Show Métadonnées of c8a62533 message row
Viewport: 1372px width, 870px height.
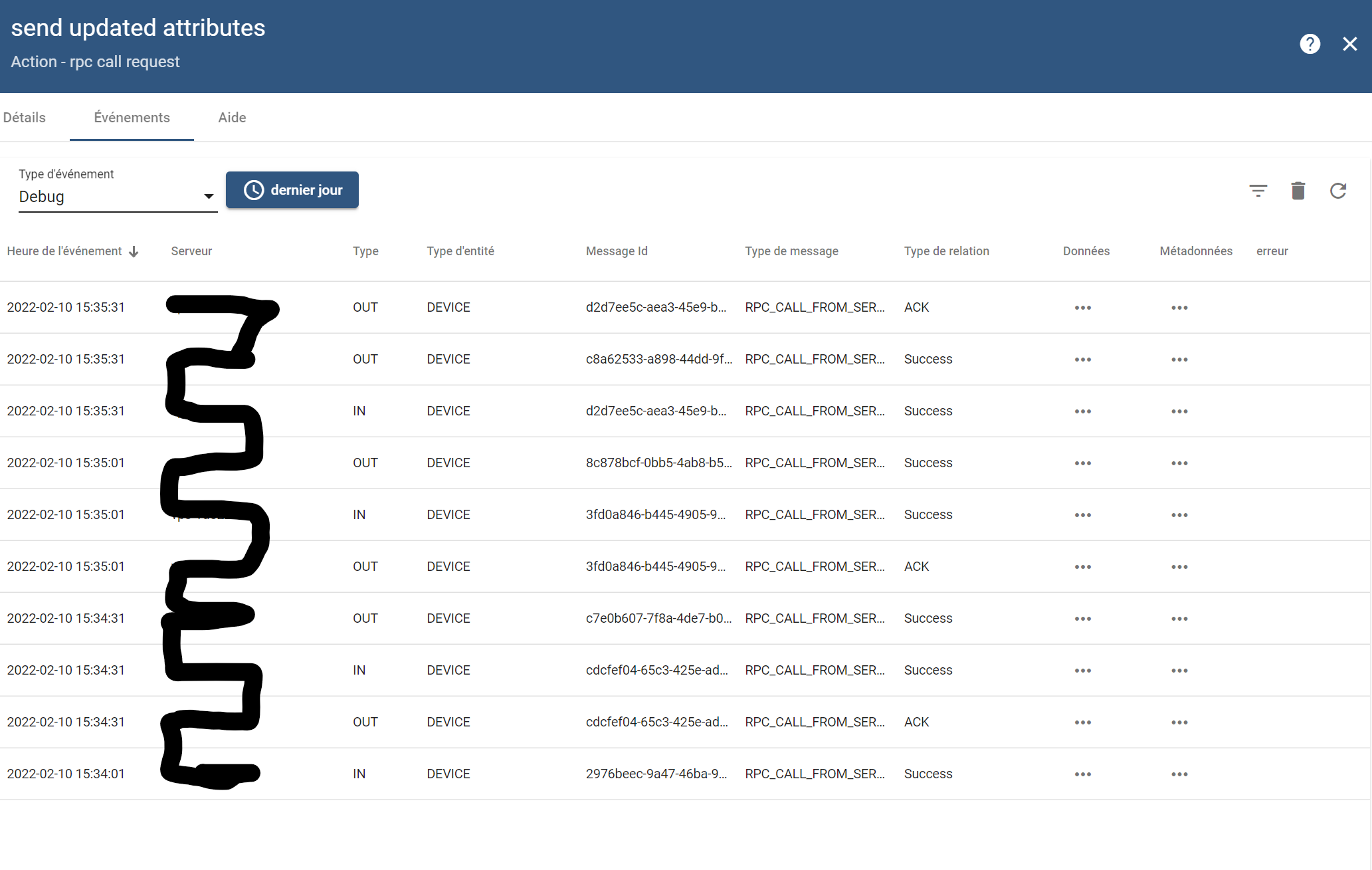[1179, 360]
